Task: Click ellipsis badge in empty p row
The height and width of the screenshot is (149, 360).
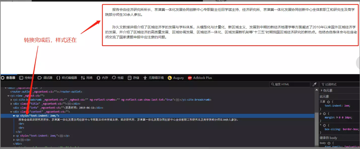Action: click(22, 140)
